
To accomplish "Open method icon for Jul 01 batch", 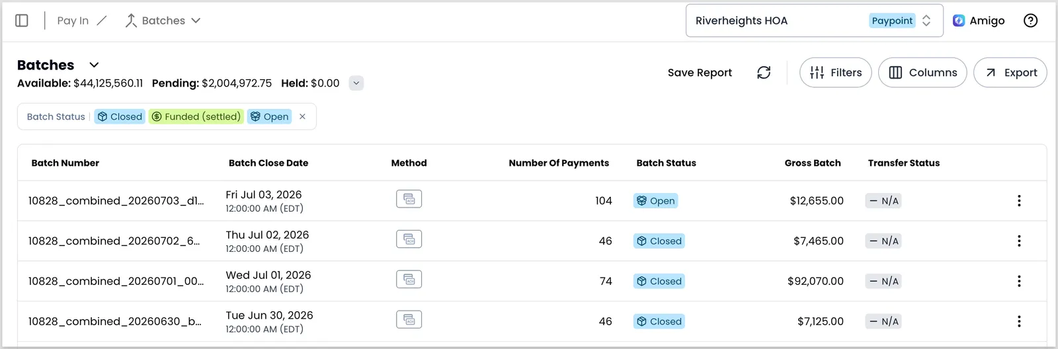I will (409, 280).
